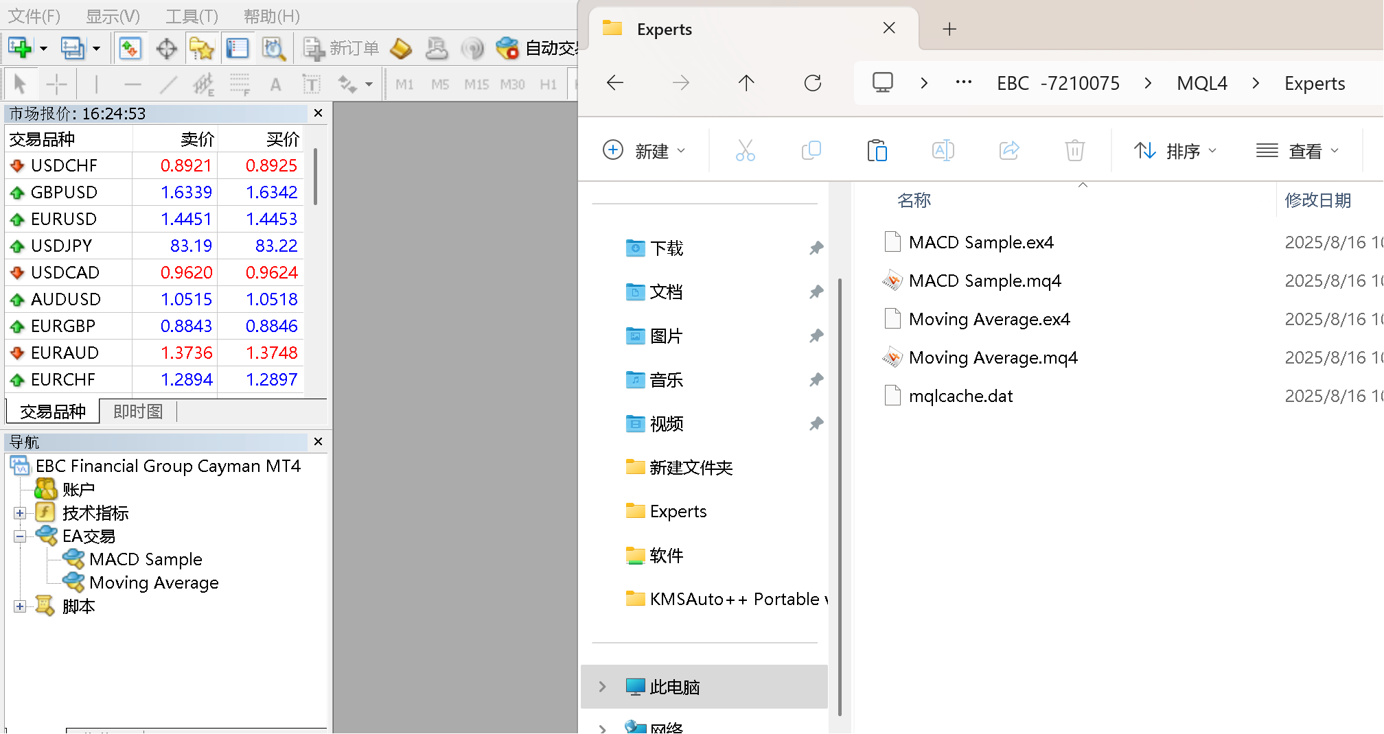The image size is (1384, 734).
Task: Click the paste icon in Explorer toolbar
Action: click(x=877, y=150)
